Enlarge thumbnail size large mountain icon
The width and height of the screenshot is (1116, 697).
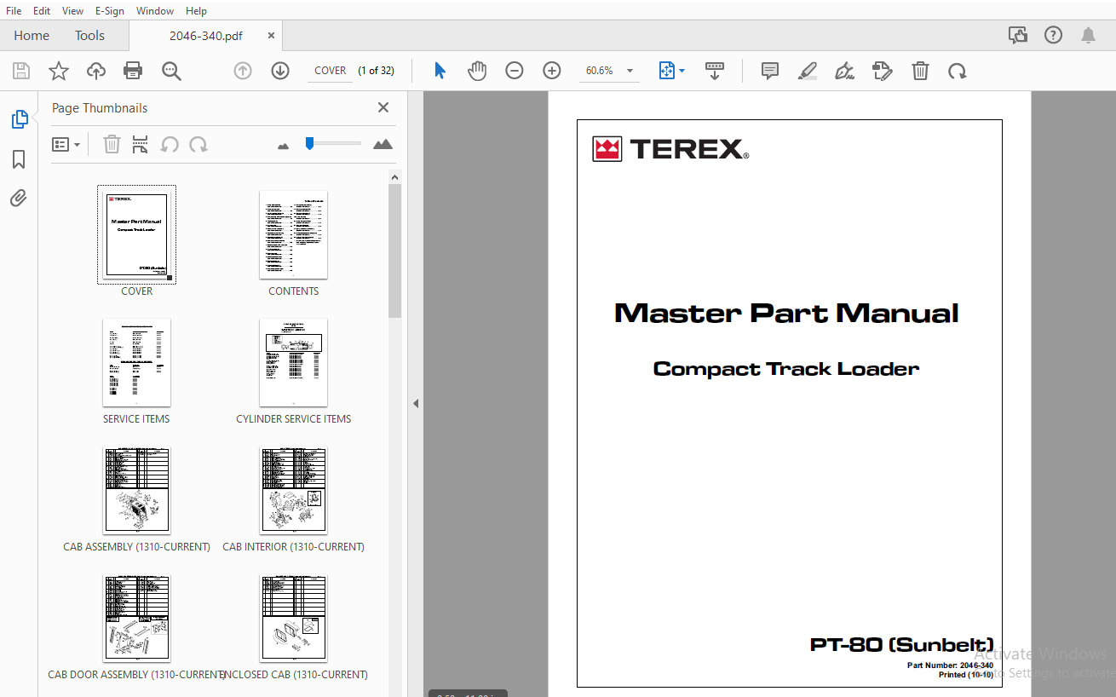tap(383, 144)
